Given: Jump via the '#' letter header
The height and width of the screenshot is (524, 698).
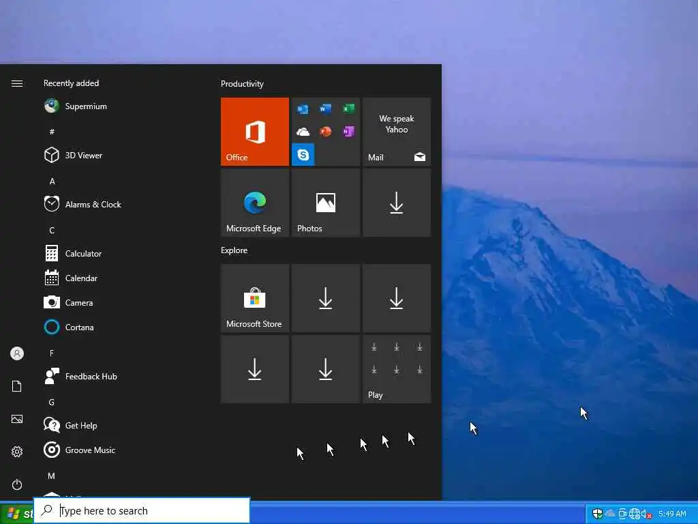Looking at the screenshot, I should tap(52, 132).
